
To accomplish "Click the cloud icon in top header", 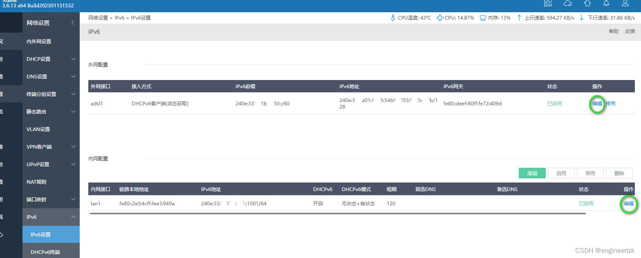I will [x=568, y=3].
